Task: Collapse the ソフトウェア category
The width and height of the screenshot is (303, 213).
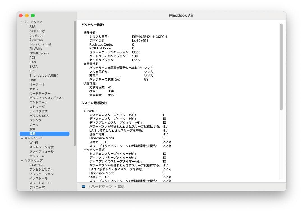Action: click(22, 160)
